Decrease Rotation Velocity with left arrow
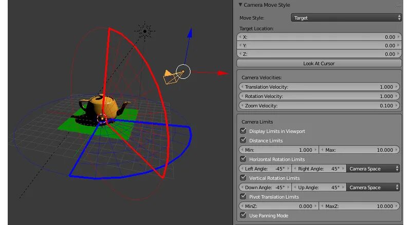Screen dimensions: 411x225 [x=242, y=96]
